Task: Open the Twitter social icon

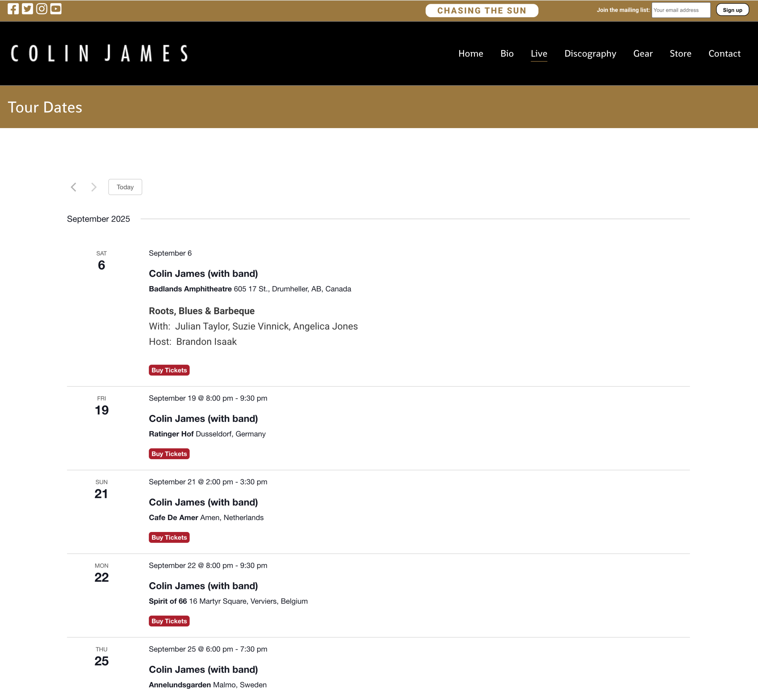Action: [x=28, y=9]
